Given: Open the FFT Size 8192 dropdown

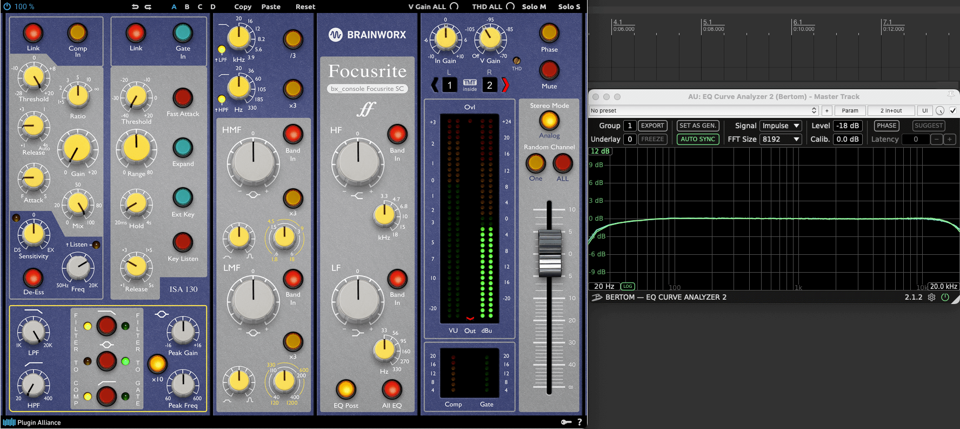Looking at the screenshot, I should [x=781, y=139].
